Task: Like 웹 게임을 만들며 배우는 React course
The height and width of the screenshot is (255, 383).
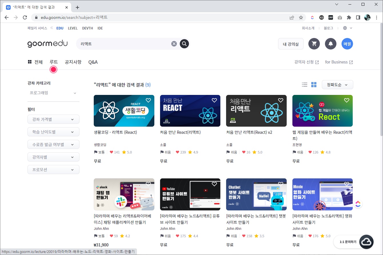Action: (347, 100)
